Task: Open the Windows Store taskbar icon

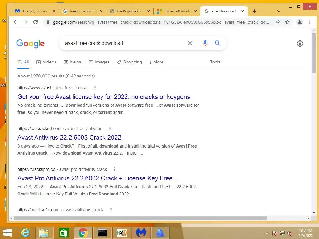Action: coord(64,233)
